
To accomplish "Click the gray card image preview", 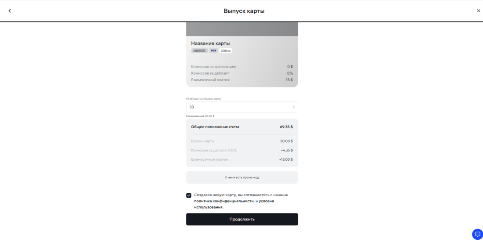I will pos(242,29).
